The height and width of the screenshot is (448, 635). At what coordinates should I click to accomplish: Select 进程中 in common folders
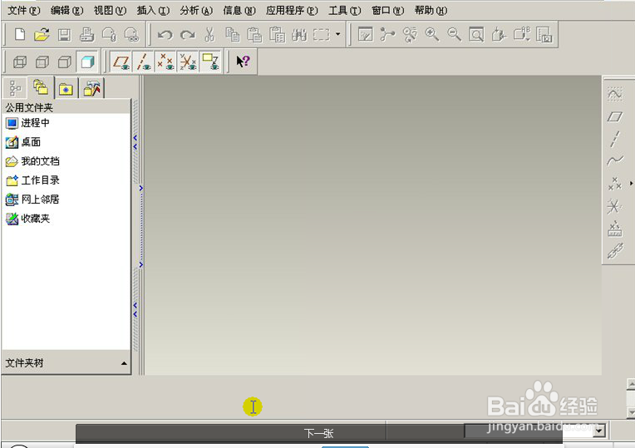click(27, 123)
